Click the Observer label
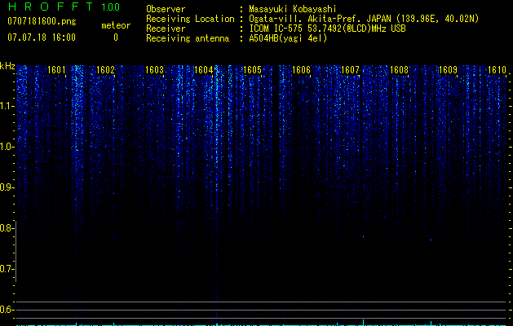Screen dimensions: 513x326 [166, 9]
